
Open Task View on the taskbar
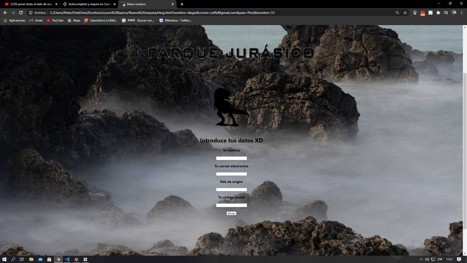tap(22, 259)
